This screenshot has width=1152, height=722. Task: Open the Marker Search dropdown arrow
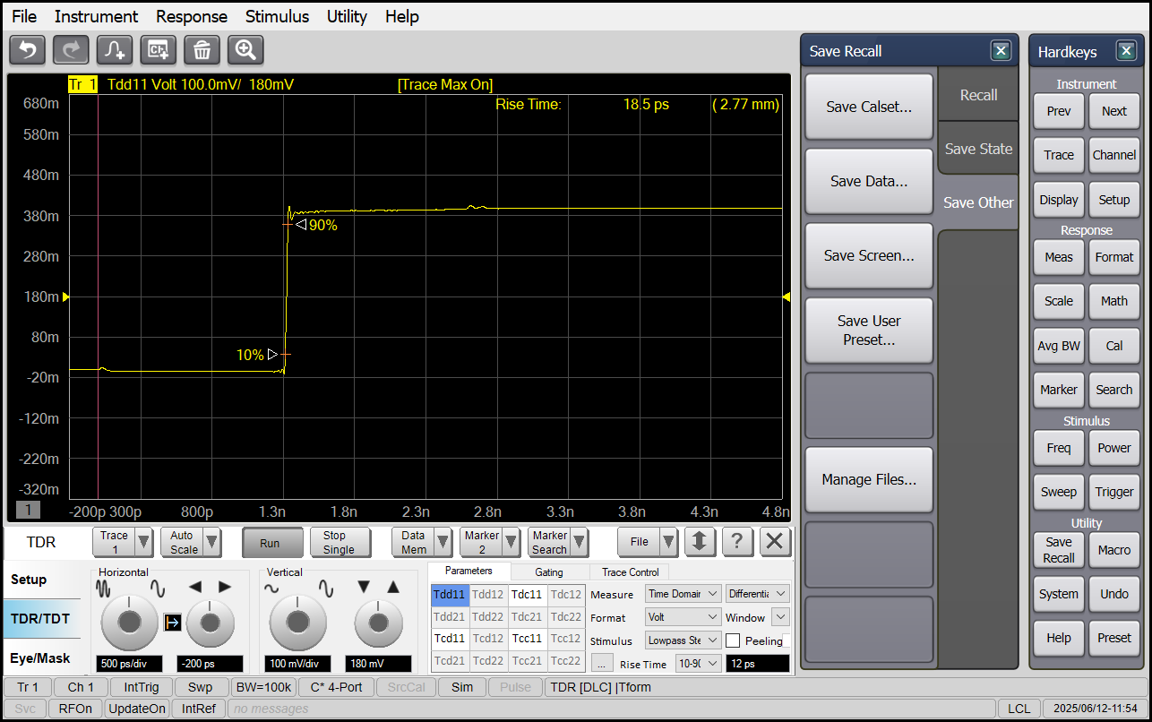pyautogui.click(x=580, y=542)
